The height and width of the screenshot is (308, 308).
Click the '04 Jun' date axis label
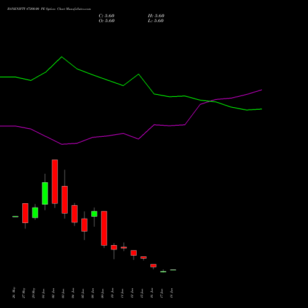tap(73, 293)
